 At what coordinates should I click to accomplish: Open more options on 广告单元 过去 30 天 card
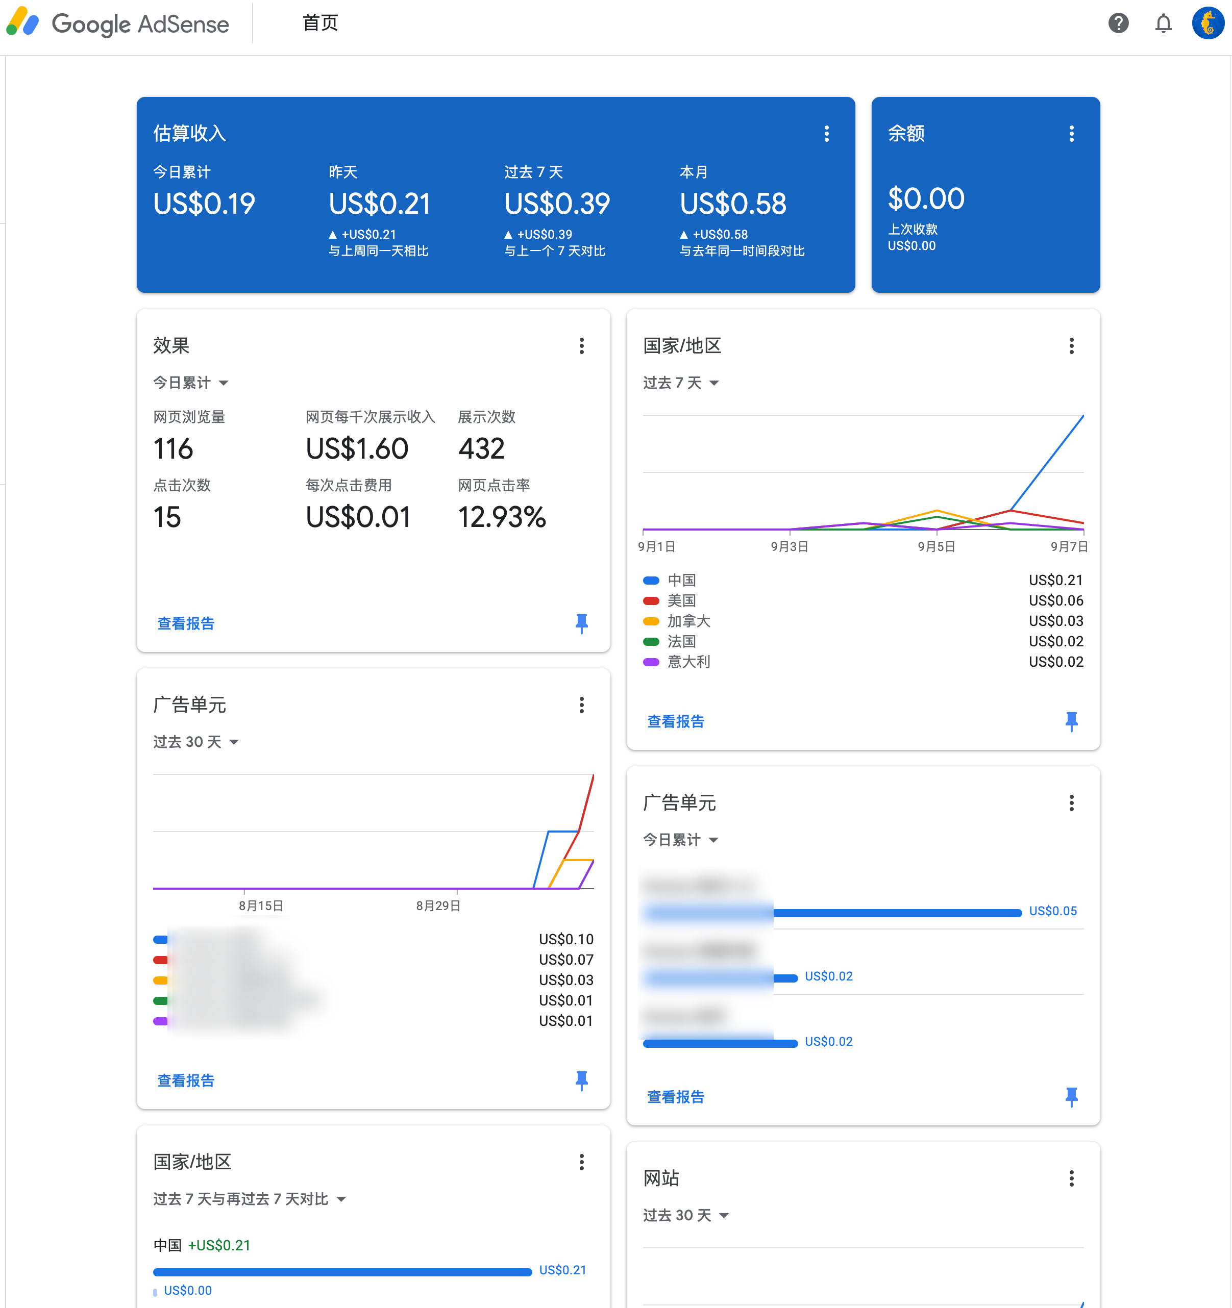[582, 706]
